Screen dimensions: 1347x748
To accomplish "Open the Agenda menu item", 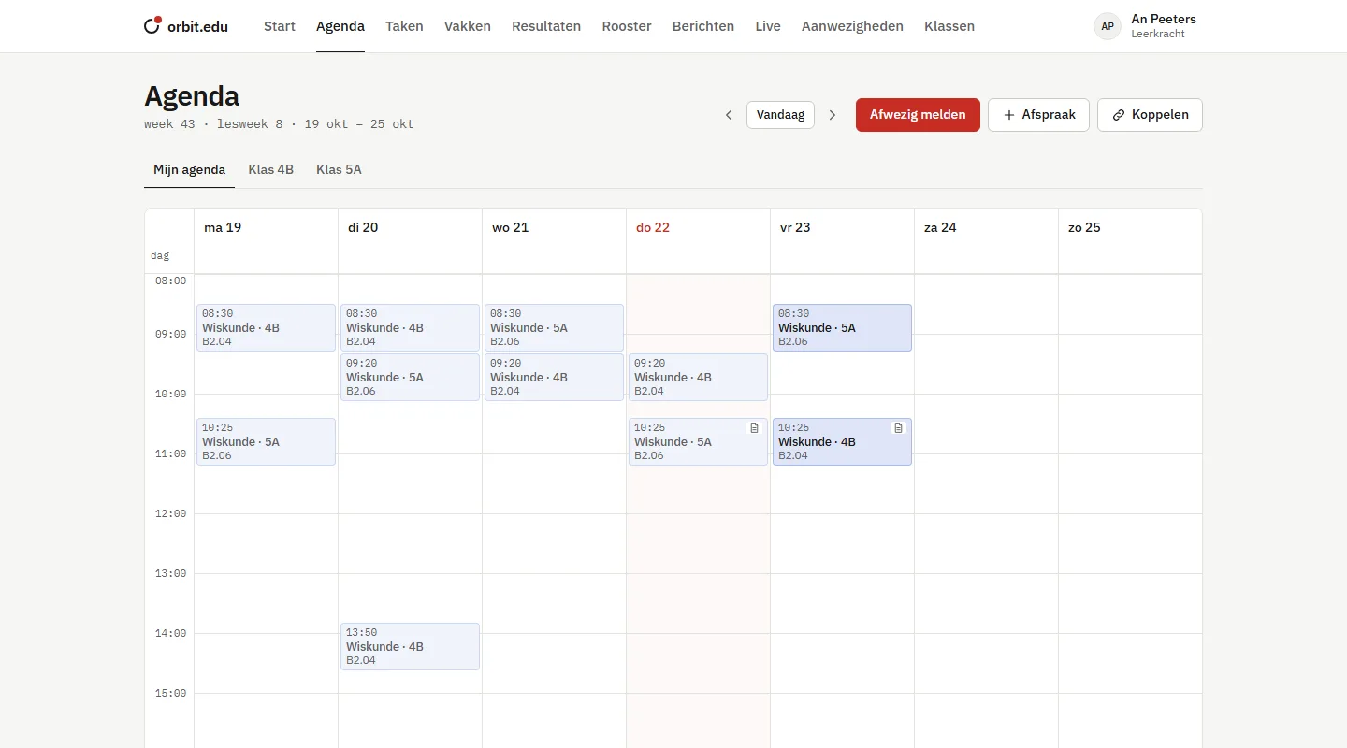I will (x=340, y=26).
